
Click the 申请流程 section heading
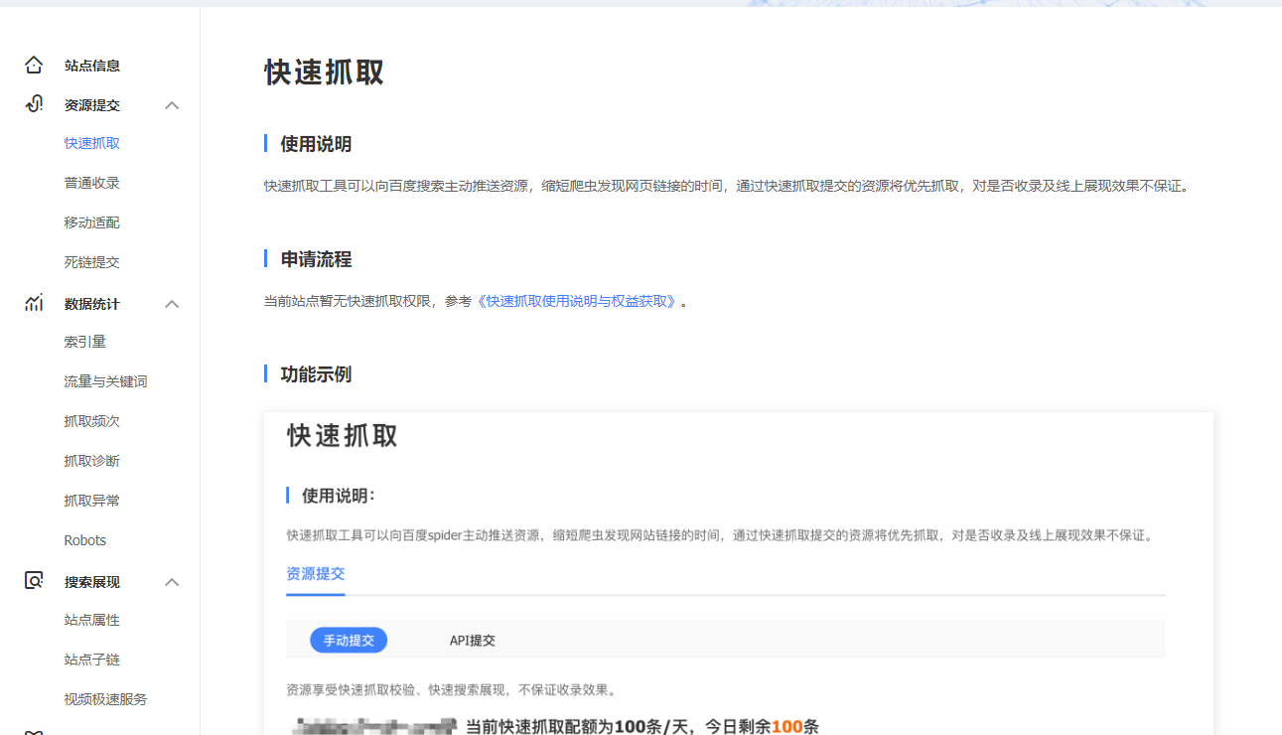coord(316,259)
